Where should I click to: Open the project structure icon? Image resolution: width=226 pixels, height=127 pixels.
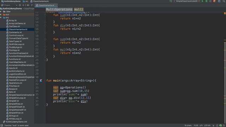coord(219,1)
